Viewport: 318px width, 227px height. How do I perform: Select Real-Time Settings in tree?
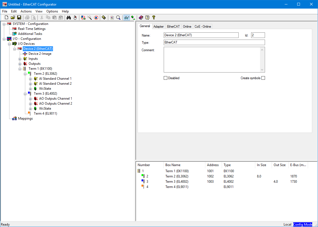[32, 29]
